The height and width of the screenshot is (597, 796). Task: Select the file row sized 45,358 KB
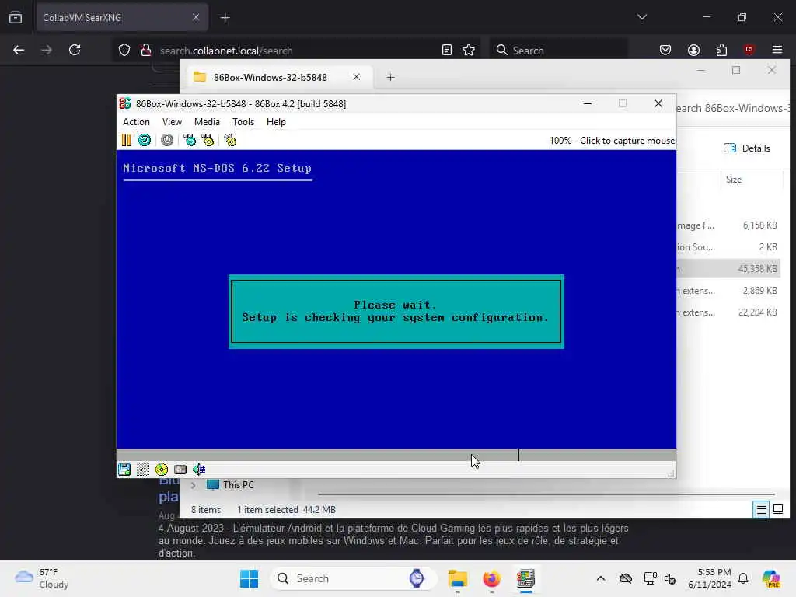729,269
